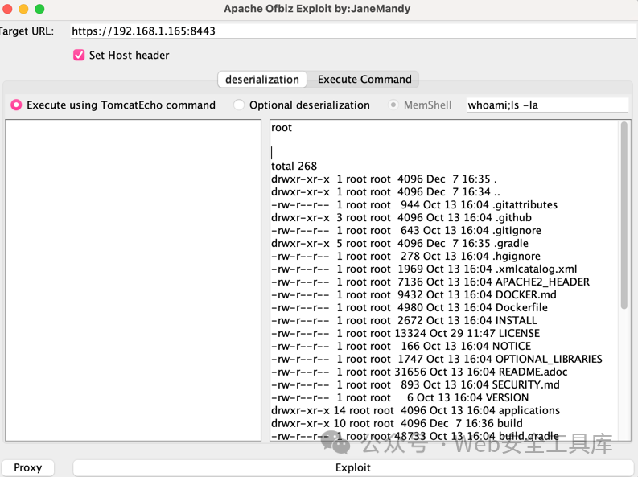Open the Proxy settings button
Viewport: 638px width, 477px height.
27,467
